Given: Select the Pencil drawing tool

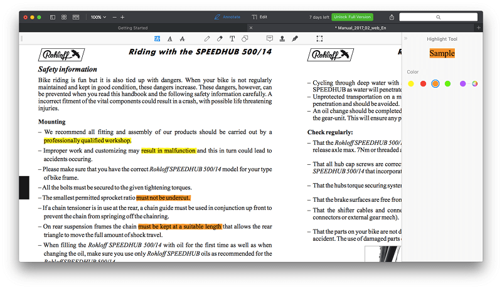Looking at the screenshot, I should (x=207, y=39).
